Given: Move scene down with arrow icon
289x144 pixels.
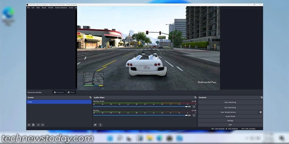Looking at the screenshot, I should pyautogui.click(x=42, y=125).
